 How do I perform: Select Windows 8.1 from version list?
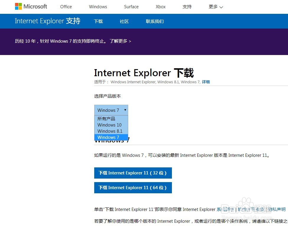tap(111, 131)
